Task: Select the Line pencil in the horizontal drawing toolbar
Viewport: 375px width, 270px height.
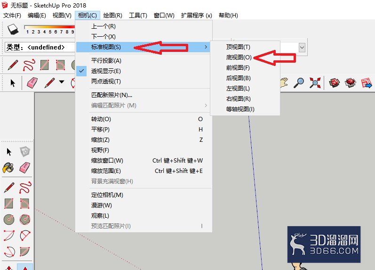Action: (13, 65)
